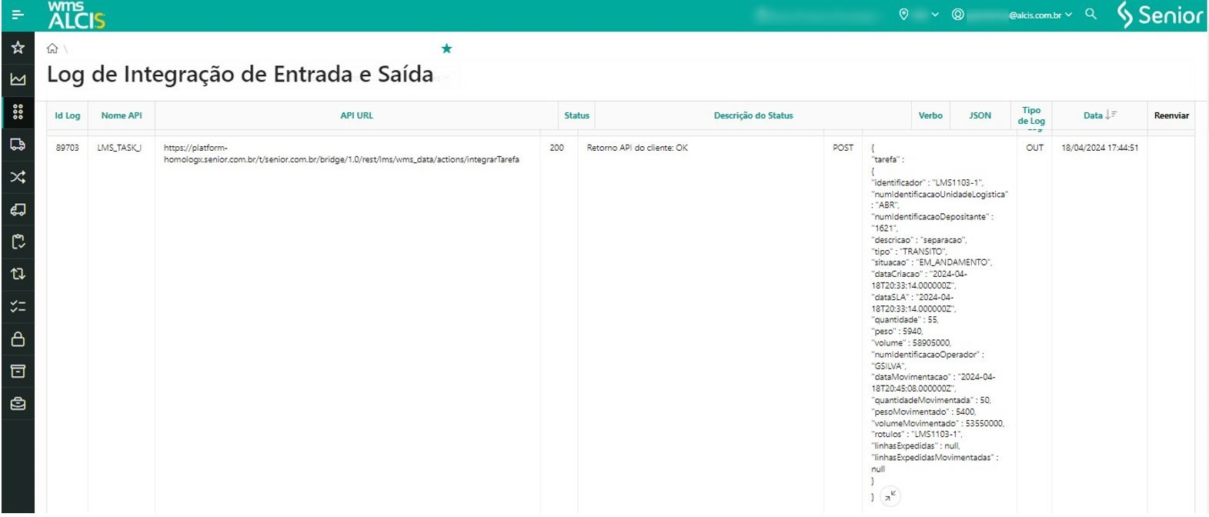
Task: Click JSON line "descricao" : "separacao"
Action: point(919,240)
